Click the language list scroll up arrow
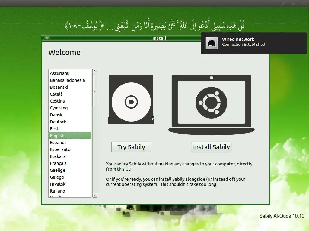Image resolution: width=309 pixels, height=231 pixels. tap(94, 71)
